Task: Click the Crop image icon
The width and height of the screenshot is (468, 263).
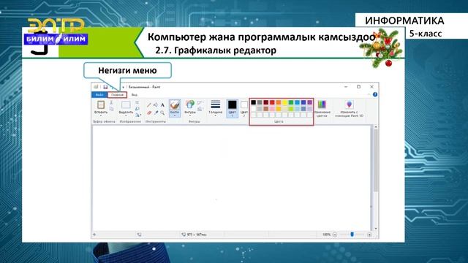Action: point(137,102)
